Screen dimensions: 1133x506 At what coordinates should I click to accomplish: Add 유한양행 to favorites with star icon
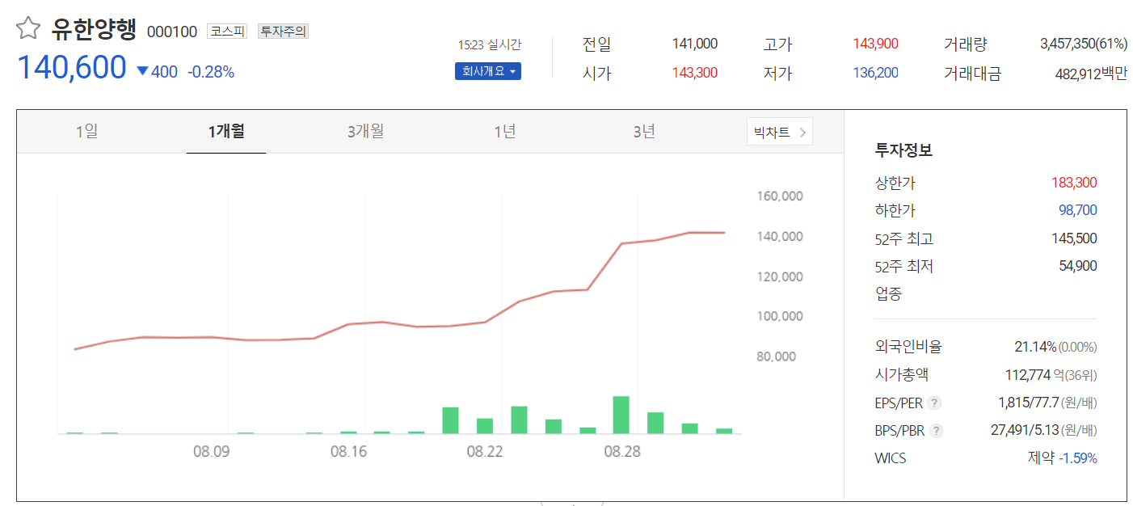coord(28,29)
